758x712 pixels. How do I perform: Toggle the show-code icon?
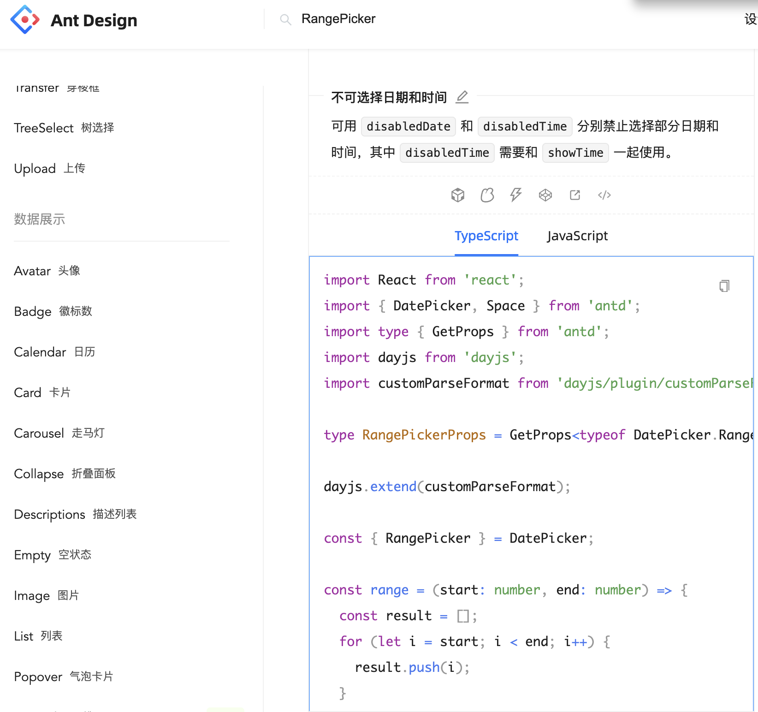pos(604,195)
